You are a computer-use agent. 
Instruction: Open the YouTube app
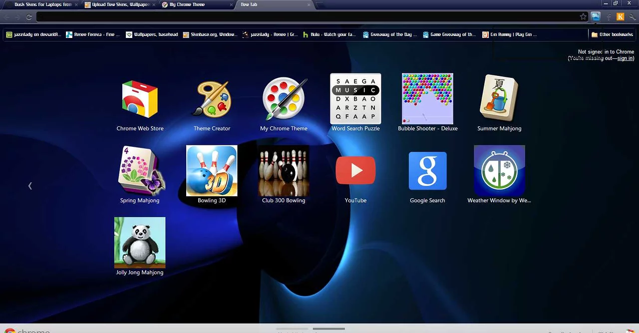(355, 171)
